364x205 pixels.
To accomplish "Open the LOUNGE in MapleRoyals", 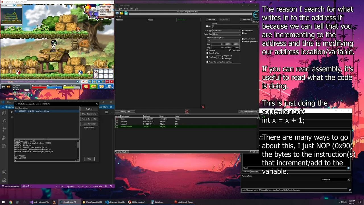I will tap(94, 87).
